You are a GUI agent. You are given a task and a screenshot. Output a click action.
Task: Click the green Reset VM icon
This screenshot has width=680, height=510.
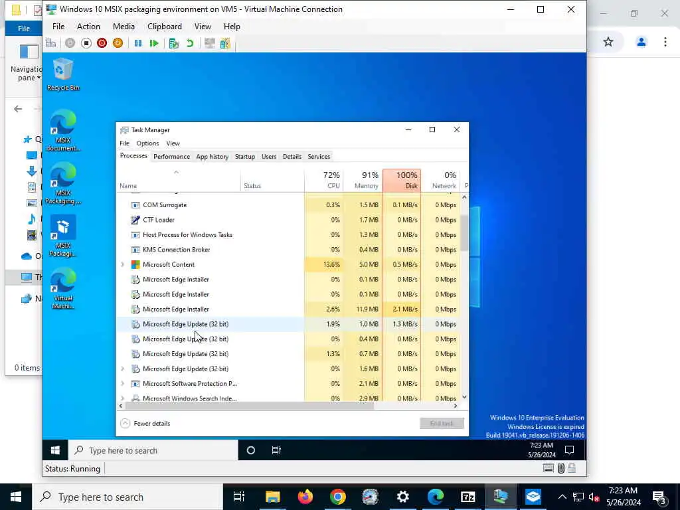154,43
